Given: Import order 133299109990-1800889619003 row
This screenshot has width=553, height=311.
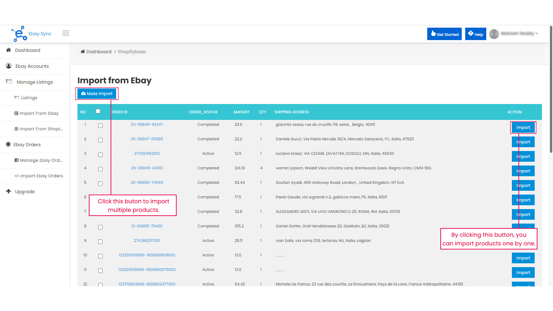Looking at the screenshot, I should pos(523,258).
